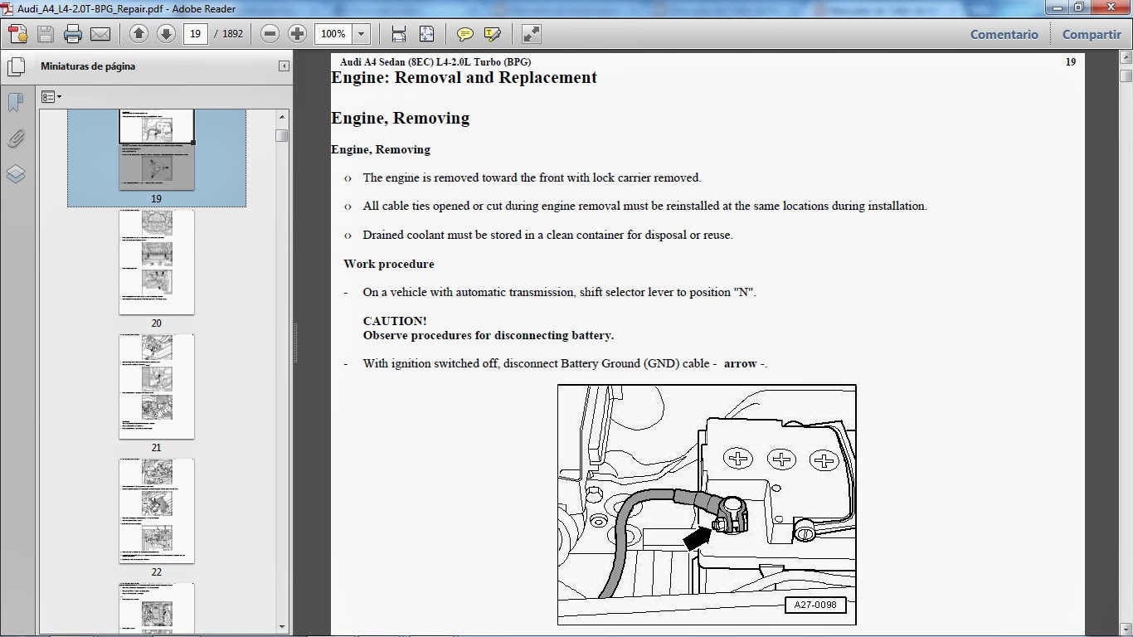The width and height of the screenshot is (1133, 637).
Task: Close the Adobe Reader window
Action: click(x=1109, y=7)
